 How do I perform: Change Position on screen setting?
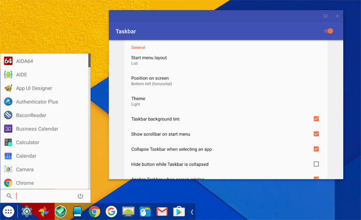226,81
